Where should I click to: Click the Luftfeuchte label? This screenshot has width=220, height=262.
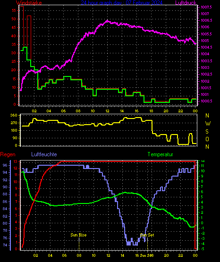44,154
